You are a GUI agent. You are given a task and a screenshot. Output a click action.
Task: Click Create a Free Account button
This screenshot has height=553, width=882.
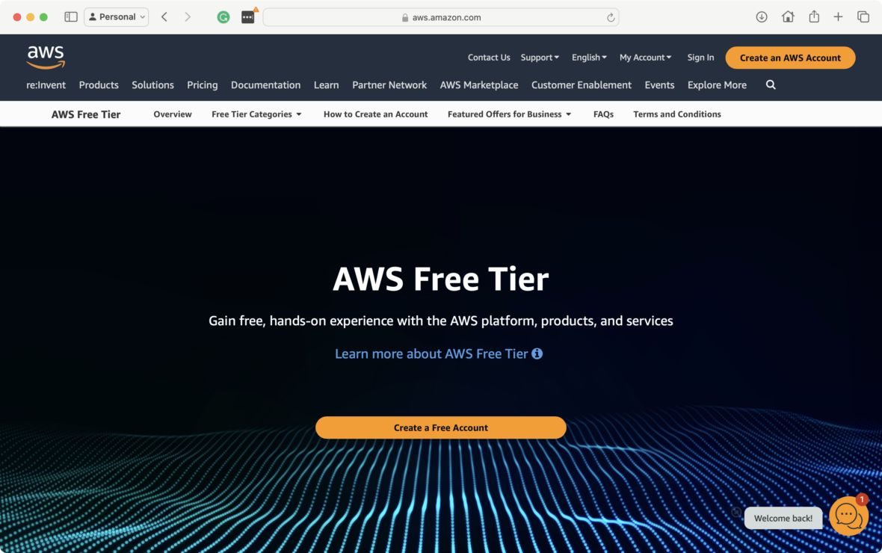tap(440, 427)
